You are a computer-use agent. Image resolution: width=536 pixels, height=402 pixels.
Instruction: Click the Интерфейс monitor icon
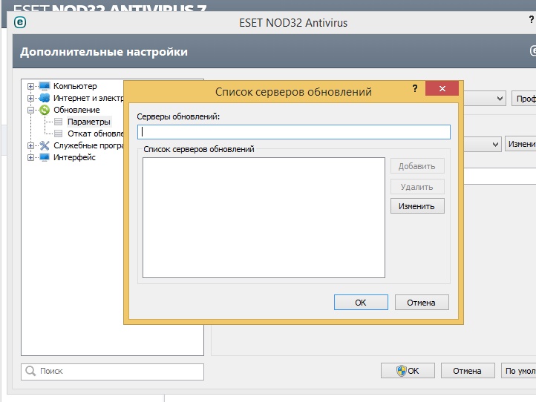click(45, 157)
